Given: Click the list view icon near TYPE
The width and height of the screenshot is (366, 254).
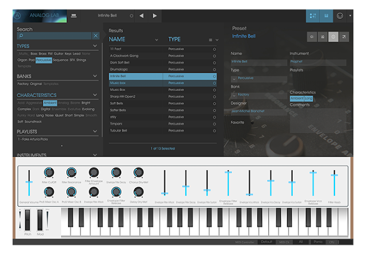Looking at the screenshot, I should (x=210, y=40).
